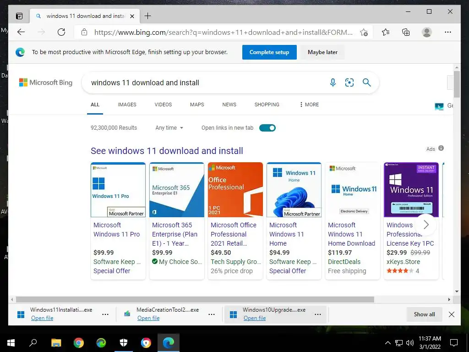Open the Favorites list icon
469x352 pixels.
386,32
